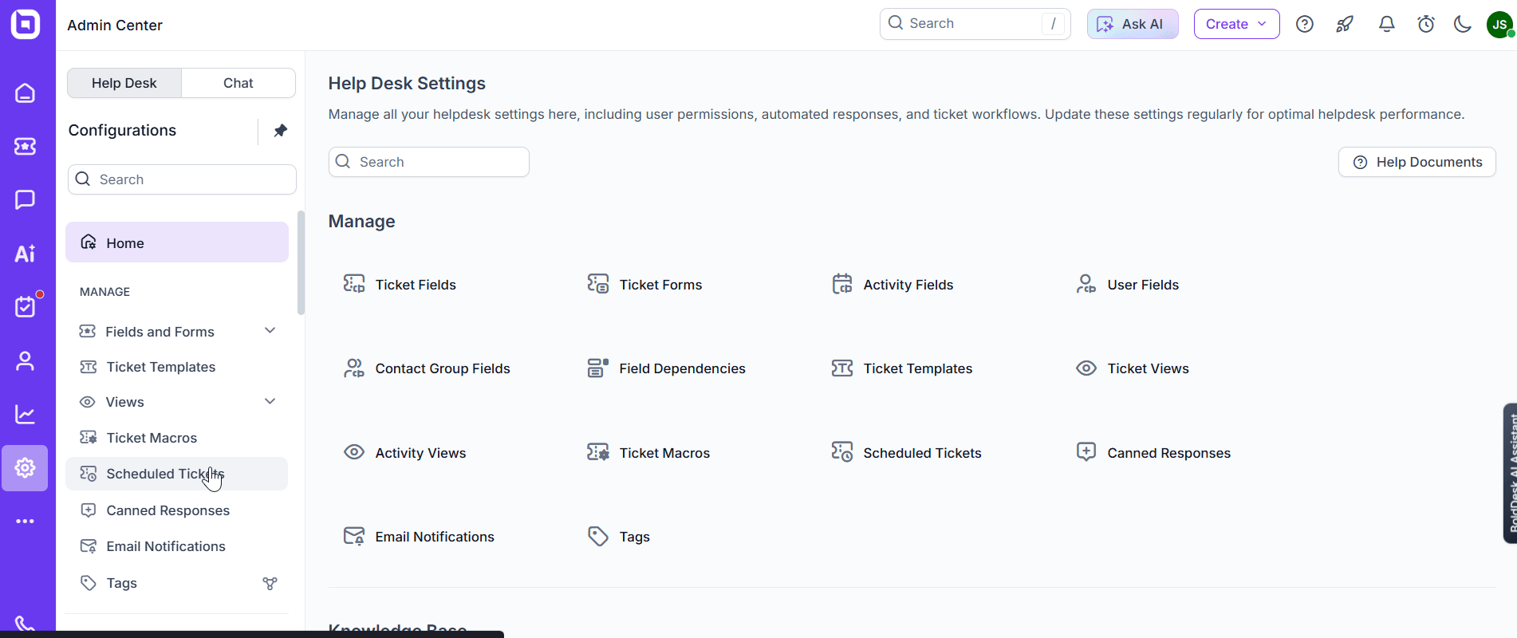The height and width of the screenshot is (638, 1517).
Task: Click the help question mark icon
Action: coord(1305,24)
